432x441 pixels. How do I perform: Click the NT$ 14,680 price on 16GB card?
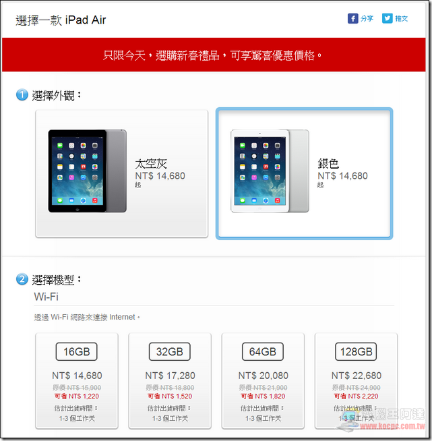(77, 376)
